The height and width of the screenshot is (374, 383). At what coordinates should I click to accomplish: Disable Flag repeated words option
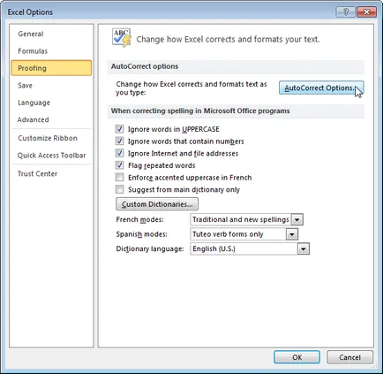click(x=119, y=165)
